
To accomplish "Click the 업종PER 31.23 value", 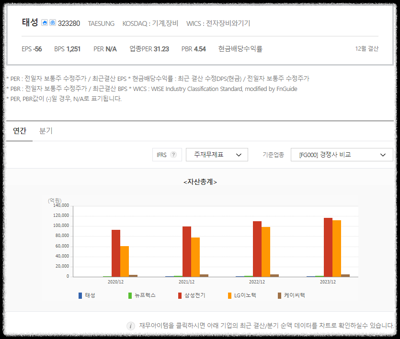I will [149, 49].
